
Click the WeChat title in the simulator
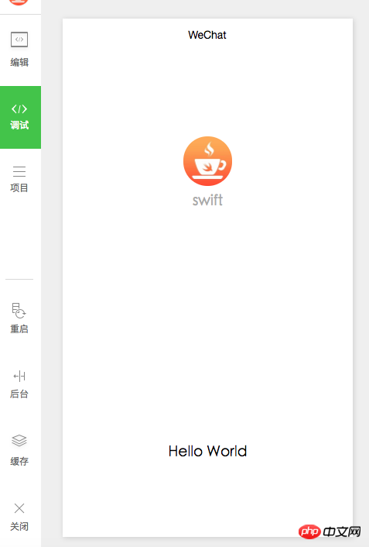[x=207, y=35]
